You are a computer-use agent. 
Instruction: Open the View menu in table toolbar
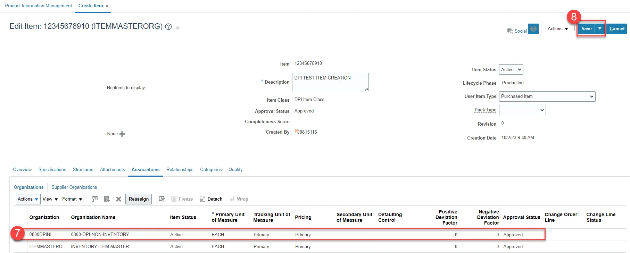tap(50, 199)
